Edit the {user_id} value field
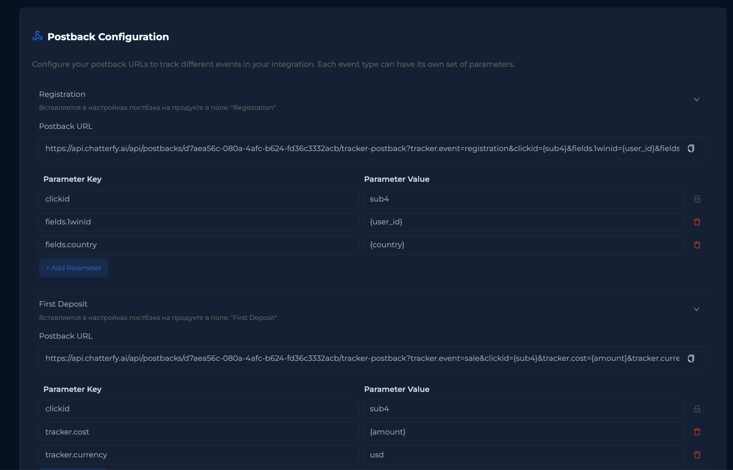The image size is (733, 470). (523, 222)
